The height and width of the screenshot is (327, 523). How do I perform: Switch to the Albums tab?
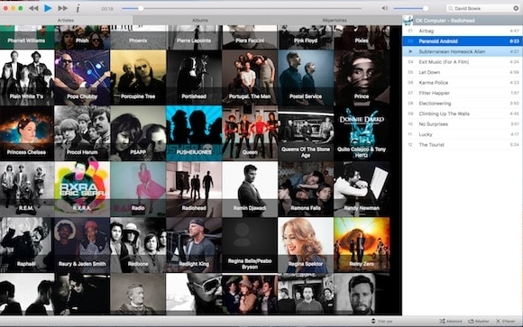point(200,21)
